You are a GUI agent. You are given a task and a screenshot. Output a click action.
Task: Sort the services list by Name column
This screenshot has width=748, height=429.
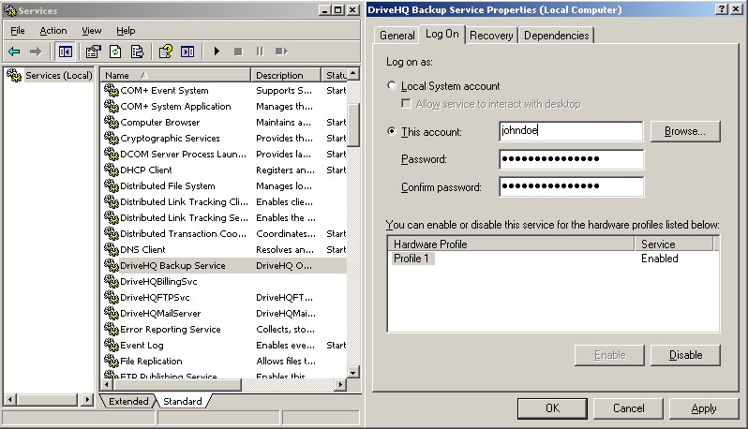coord(175,75)
